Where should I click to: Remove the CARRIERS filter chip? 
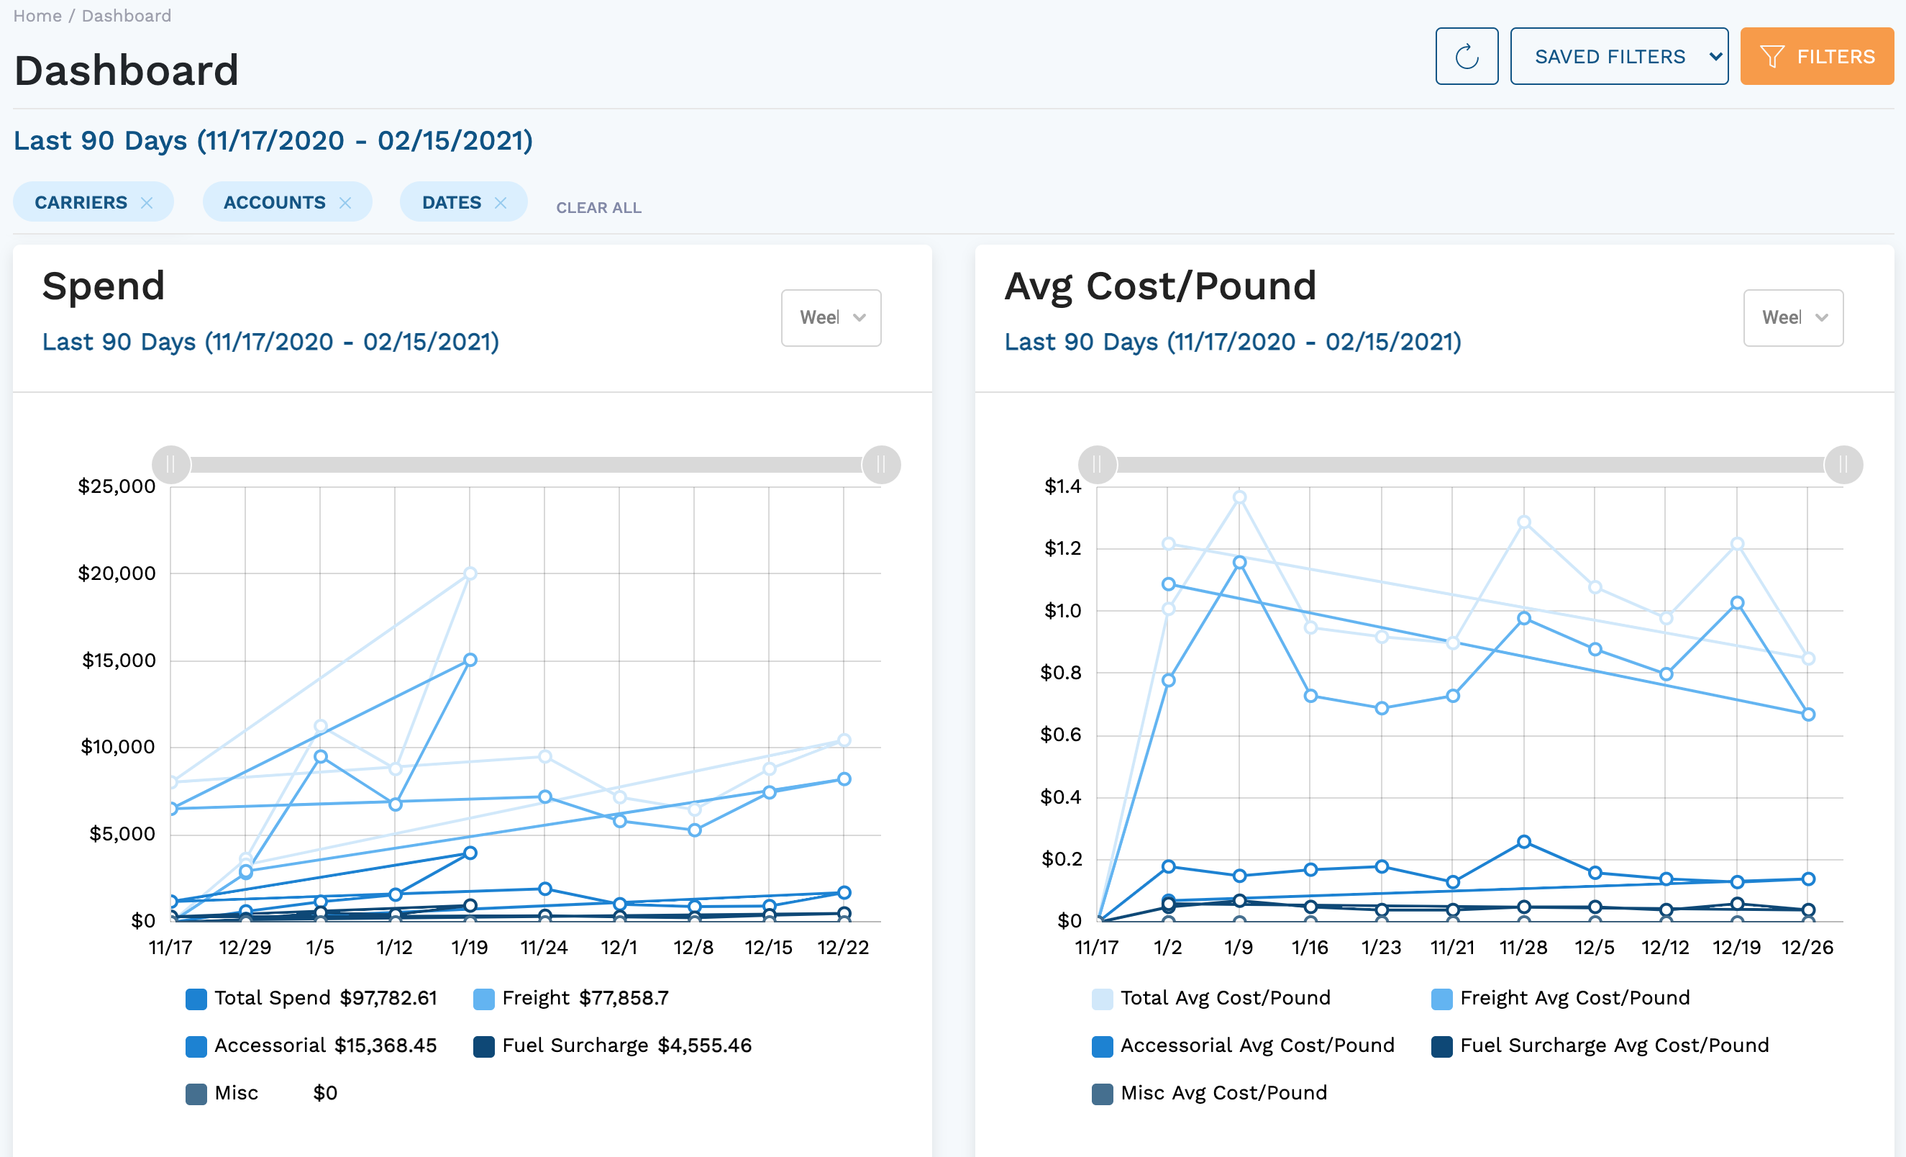[146, 203]
